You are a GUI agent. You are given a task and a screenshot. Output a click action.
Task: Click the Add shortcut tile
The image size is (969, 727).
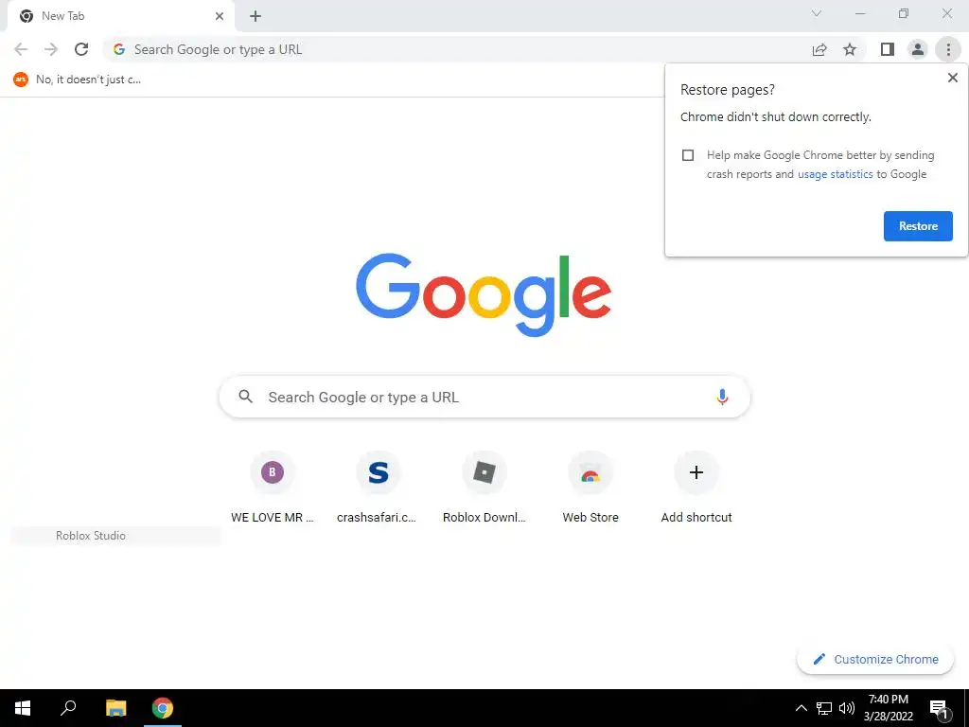coord(696,488)
